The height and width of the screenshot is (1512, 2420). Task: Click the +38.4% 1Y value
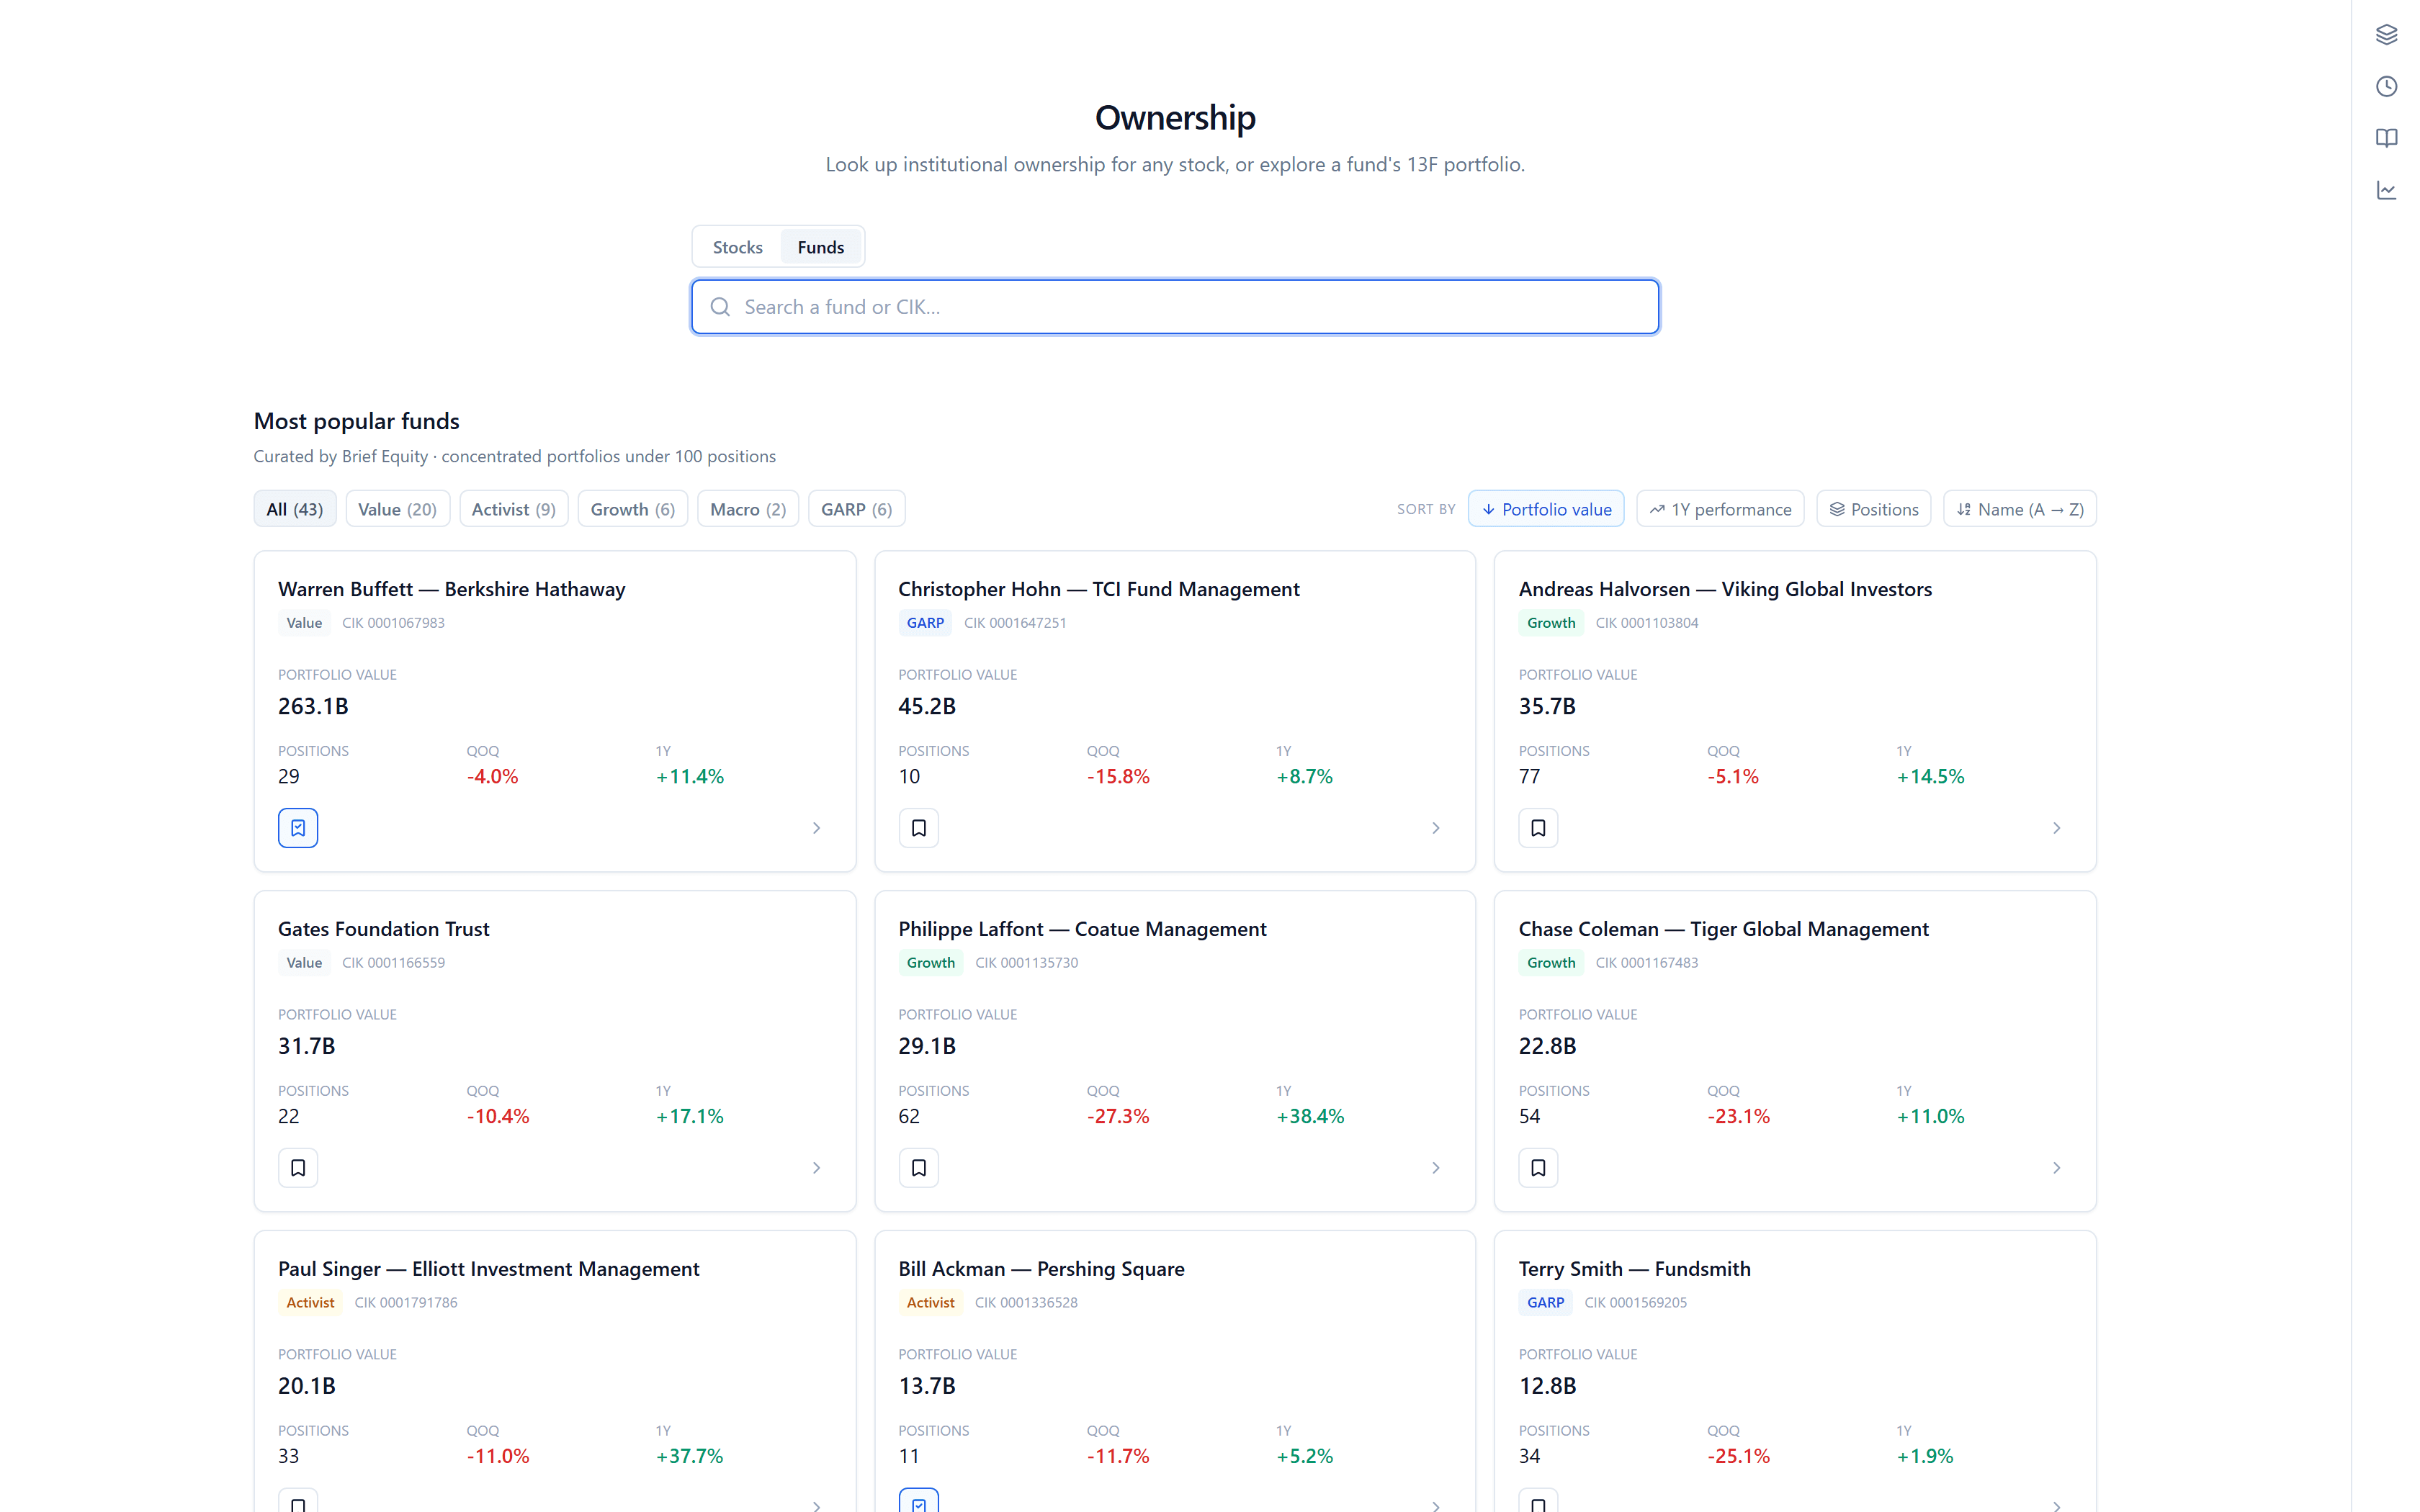(x=1309, y=1116)
